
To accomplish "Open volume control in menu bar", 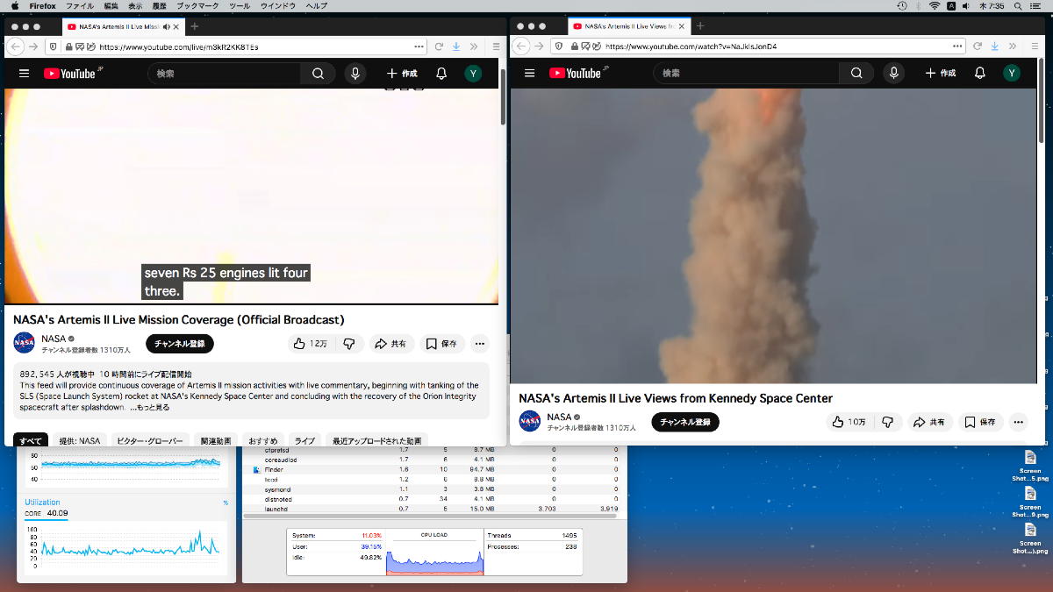I will click(965, 6).
